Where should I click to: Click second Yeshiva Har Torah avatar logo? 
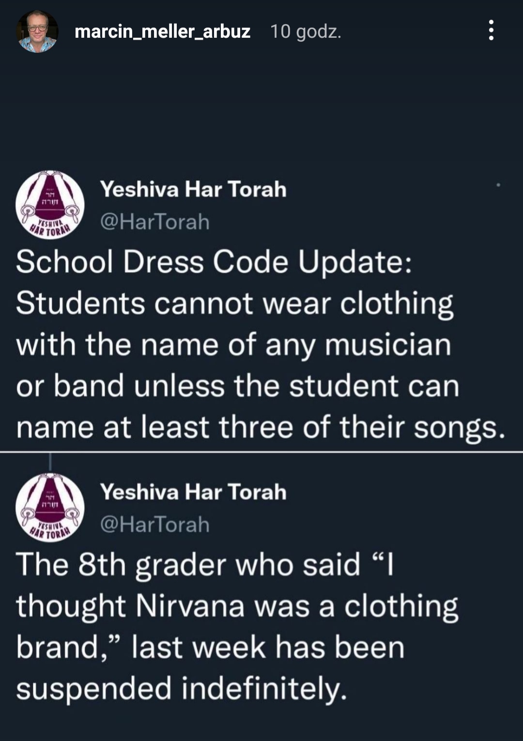pyautogui.click(x=50, y=507)
